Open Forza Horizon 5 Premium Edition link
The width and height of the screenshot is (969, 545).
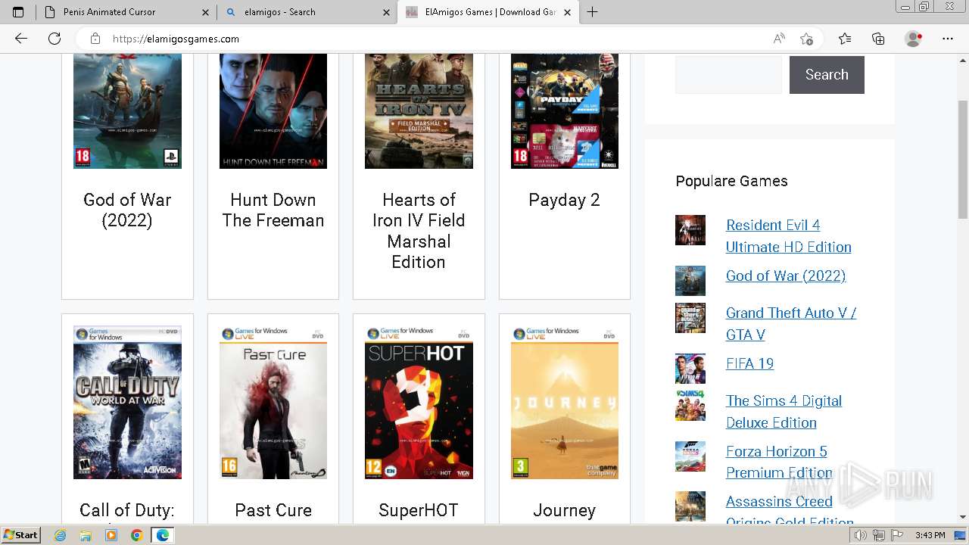pos(779,462)
